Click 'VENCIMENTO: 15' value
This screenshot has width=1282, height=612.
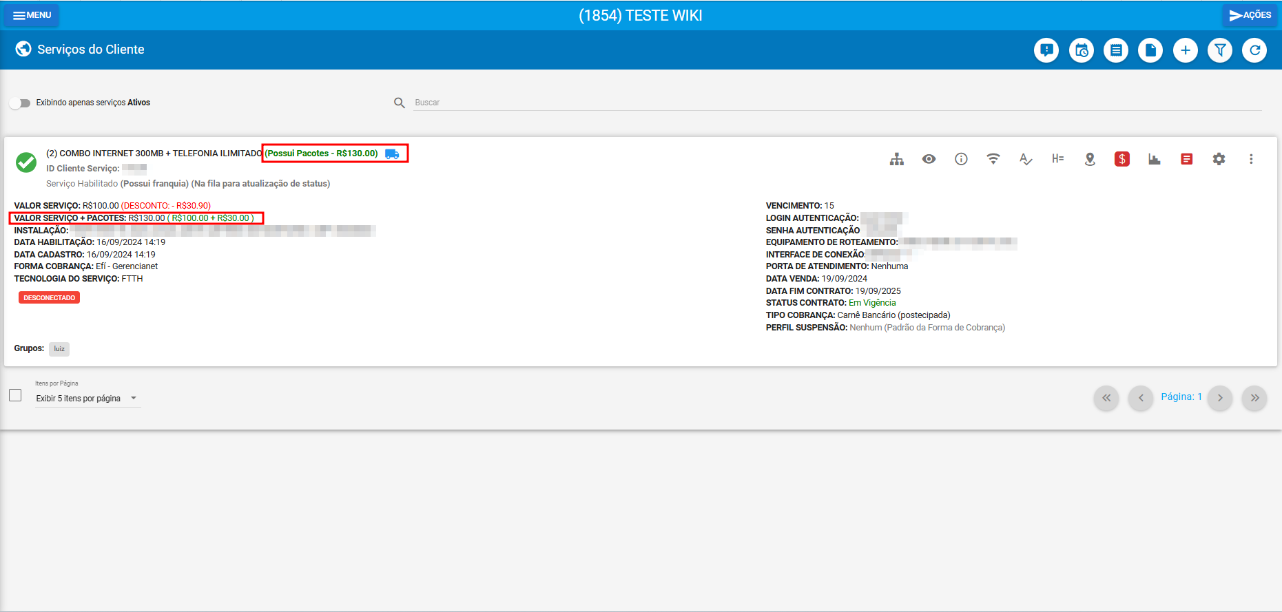[x=800, y=206]
